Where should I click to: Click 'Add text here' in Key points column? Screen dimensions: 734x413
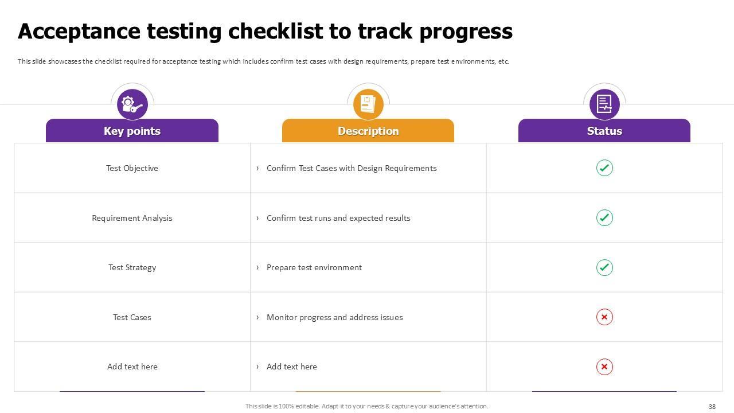[132, 367]
